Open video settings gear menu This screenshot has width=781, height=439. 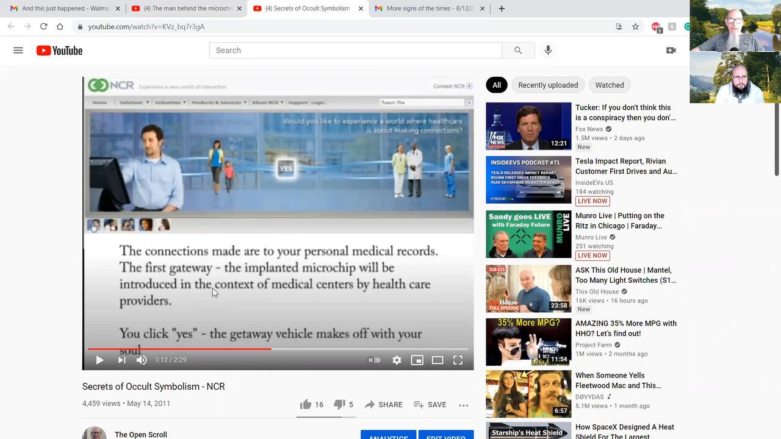pyautogui.click(x=397, y=360)
